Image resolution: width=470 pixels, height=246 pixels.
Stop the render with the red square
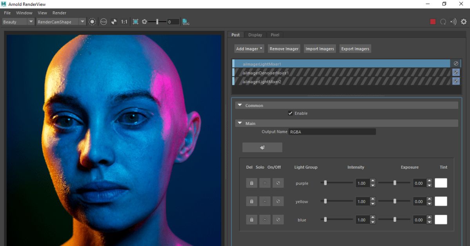433,22
